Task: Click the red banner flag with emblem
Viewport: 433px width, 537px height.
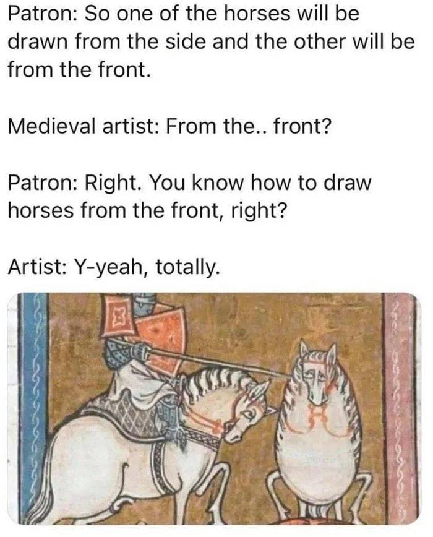Action: point(119,316)
